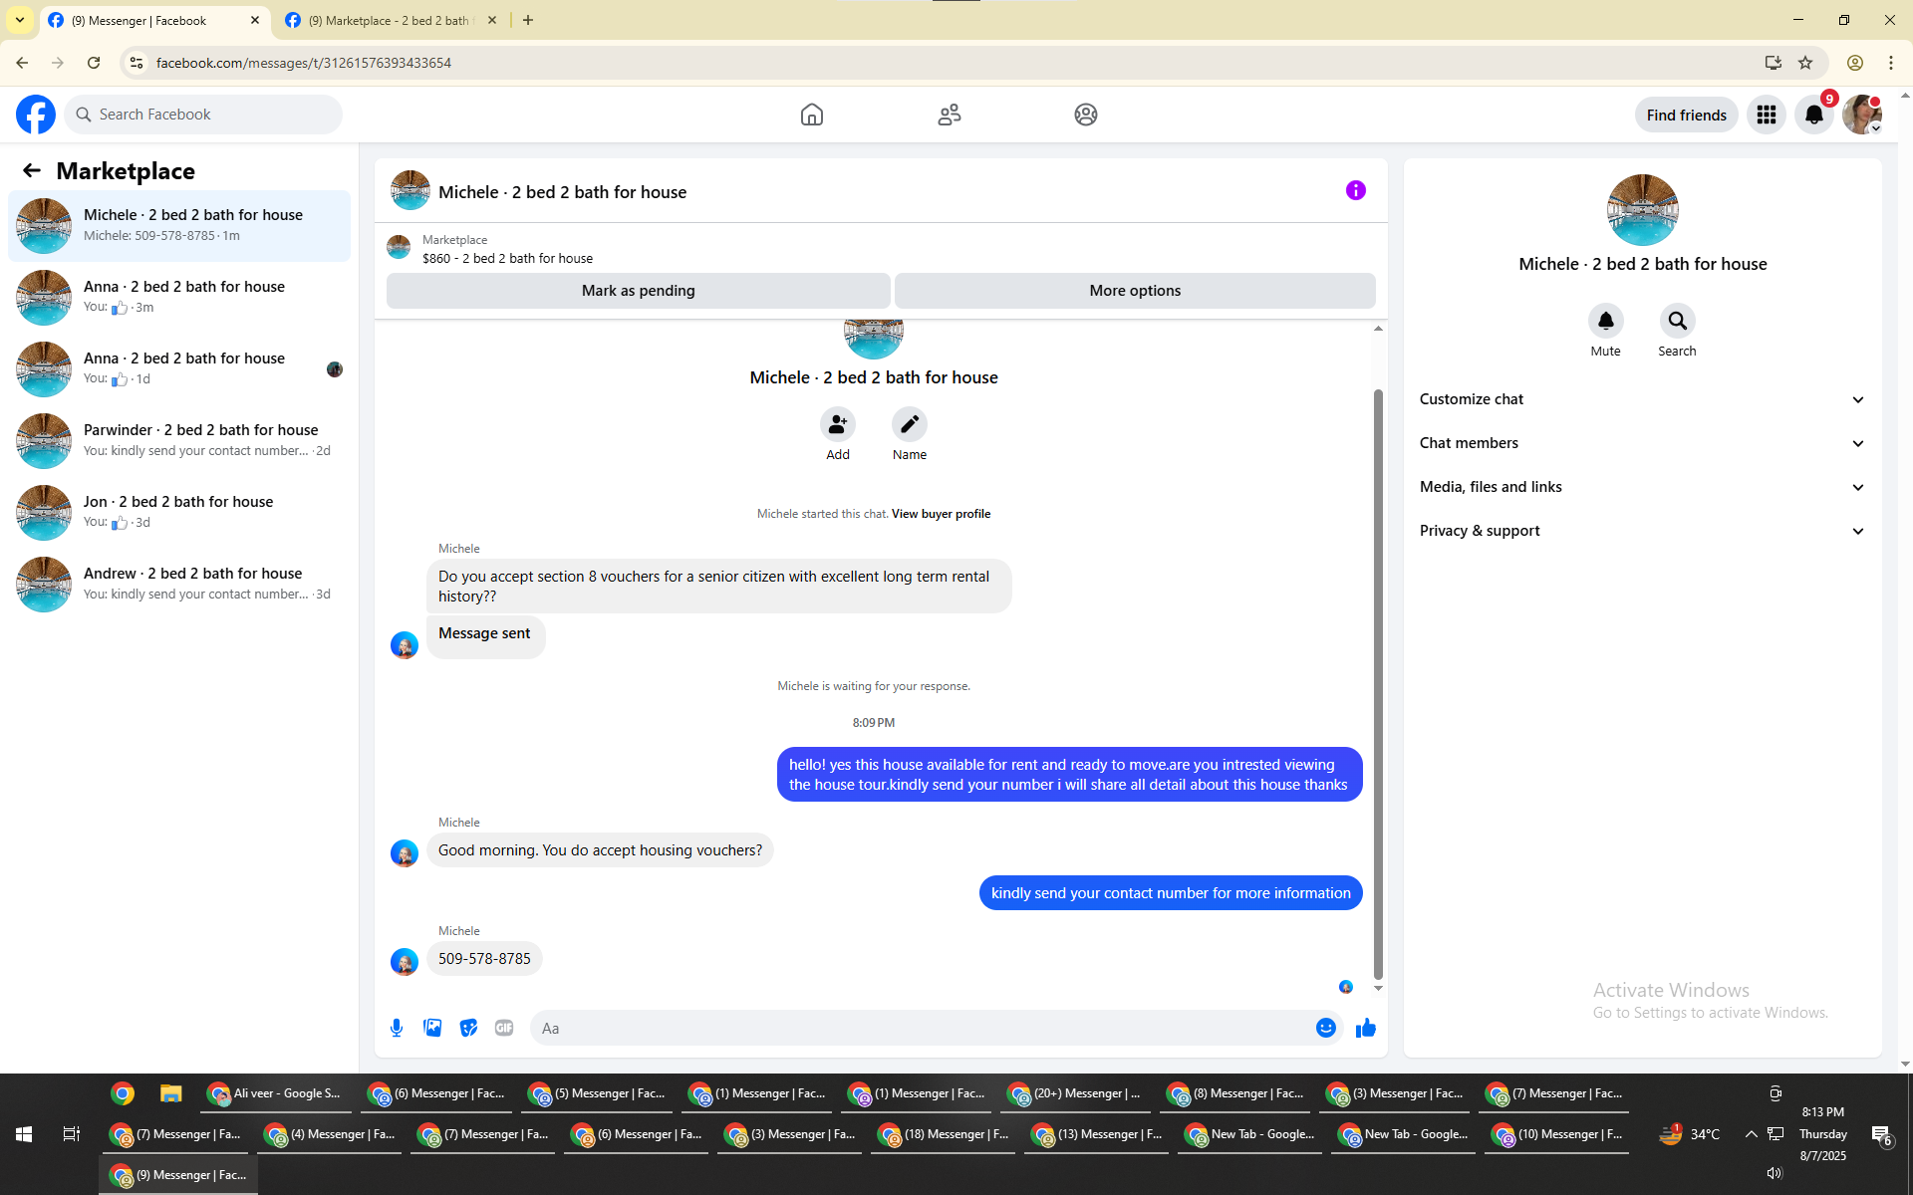Open the Windows Start menu
The height and width of the screenshot is (1195, 1913).
coord(24,1134)
